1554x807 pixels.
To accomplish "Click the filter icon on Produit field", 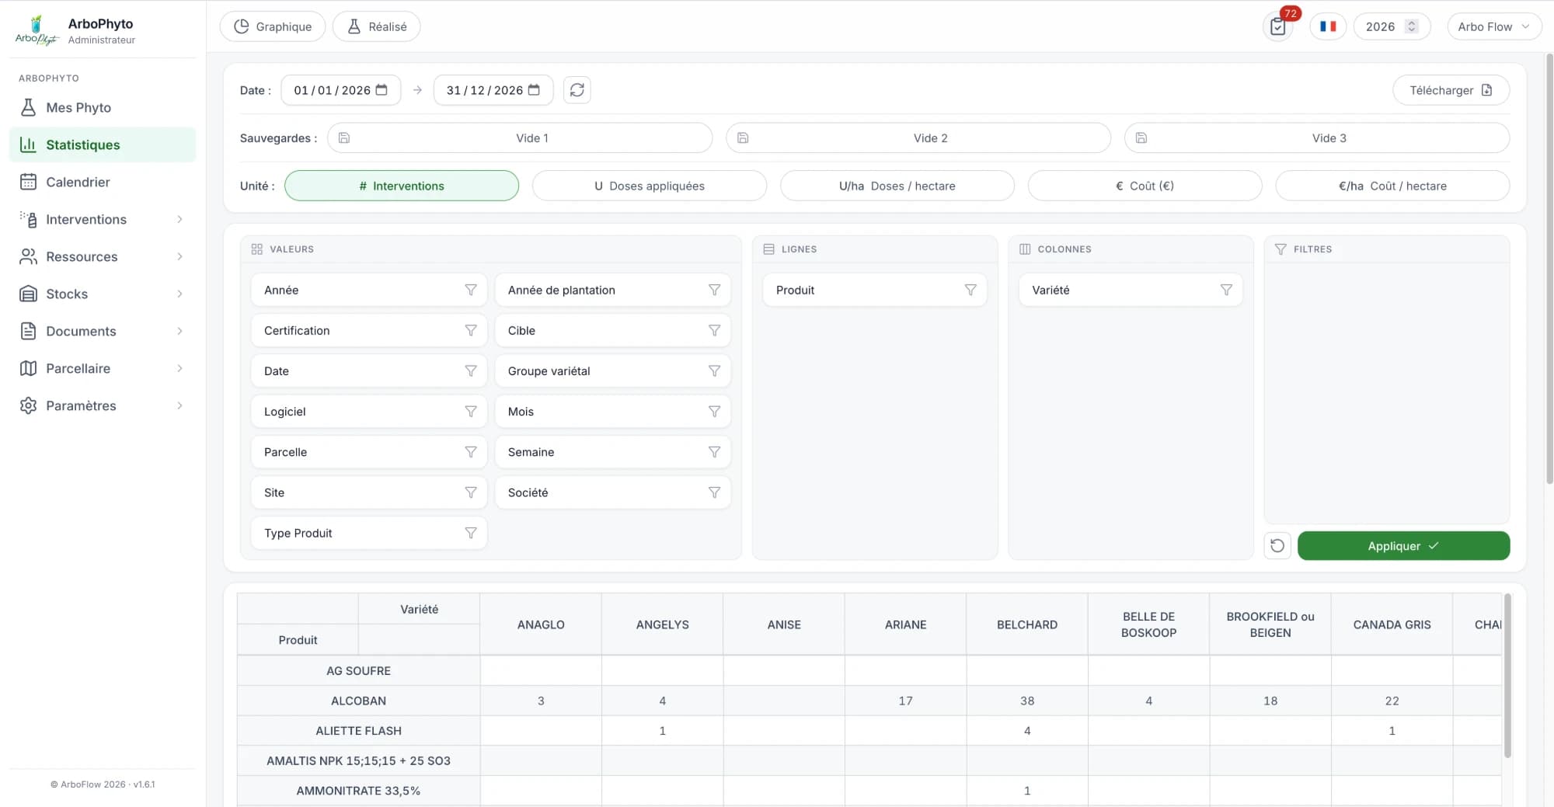I will (x=970, y=290).
